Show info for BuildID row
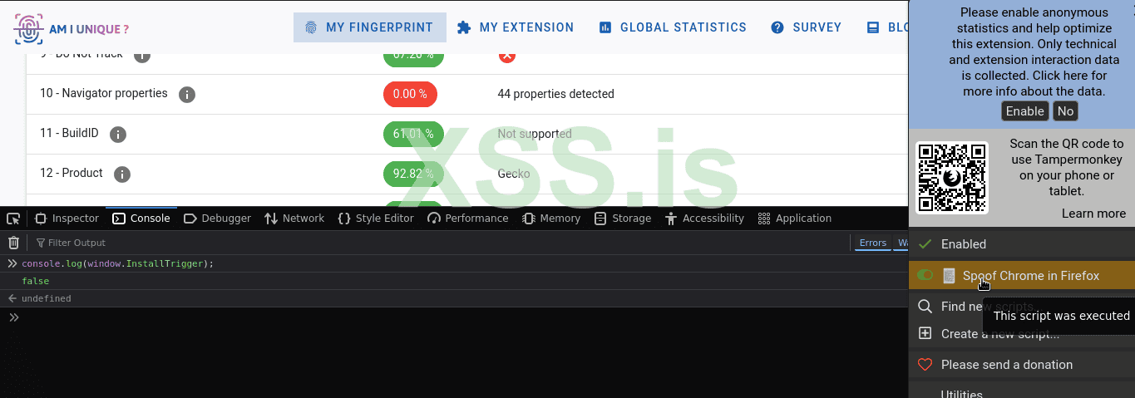Screen dimensions: 1135x398 coord(118,135)
